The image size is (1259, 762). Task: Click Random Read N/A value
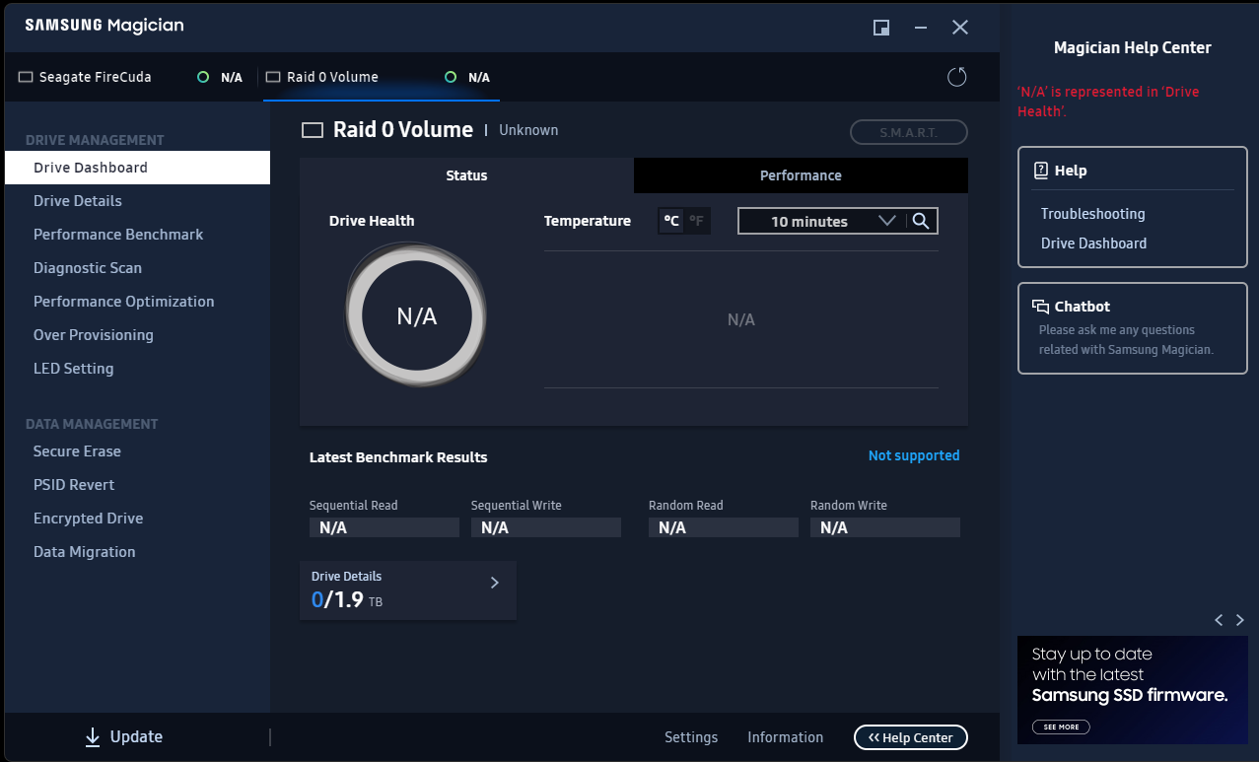click(724, 527)
